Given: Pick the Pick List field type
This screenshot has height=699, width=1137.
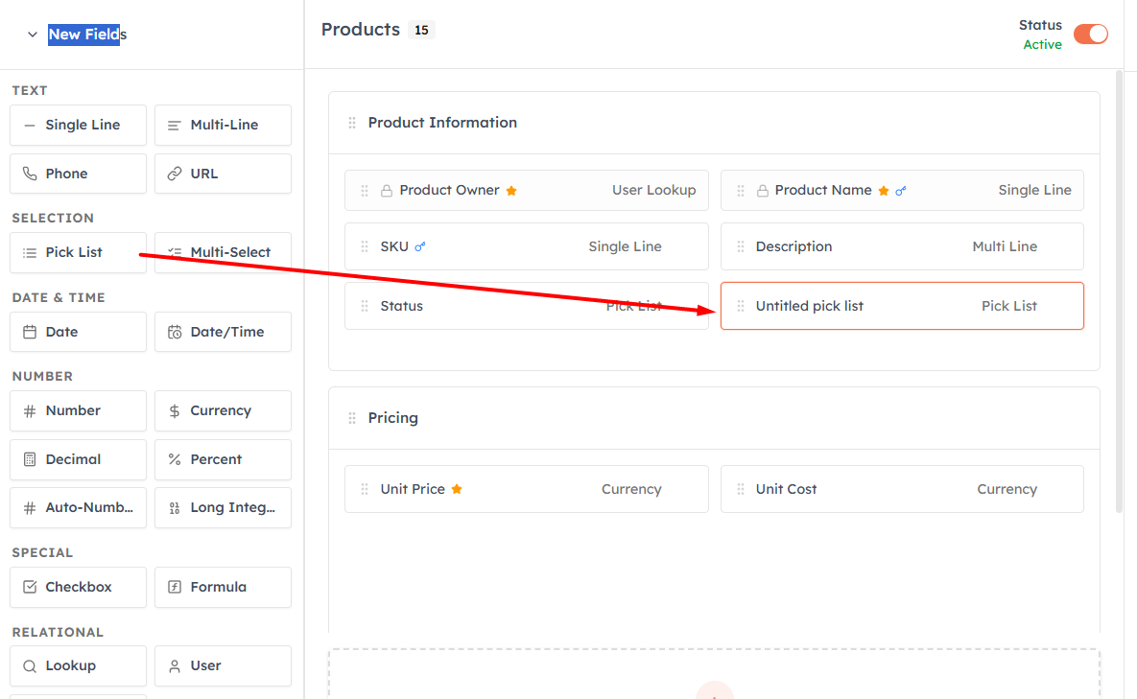Looking at the screenshot, I should click(x=79, y=252).
